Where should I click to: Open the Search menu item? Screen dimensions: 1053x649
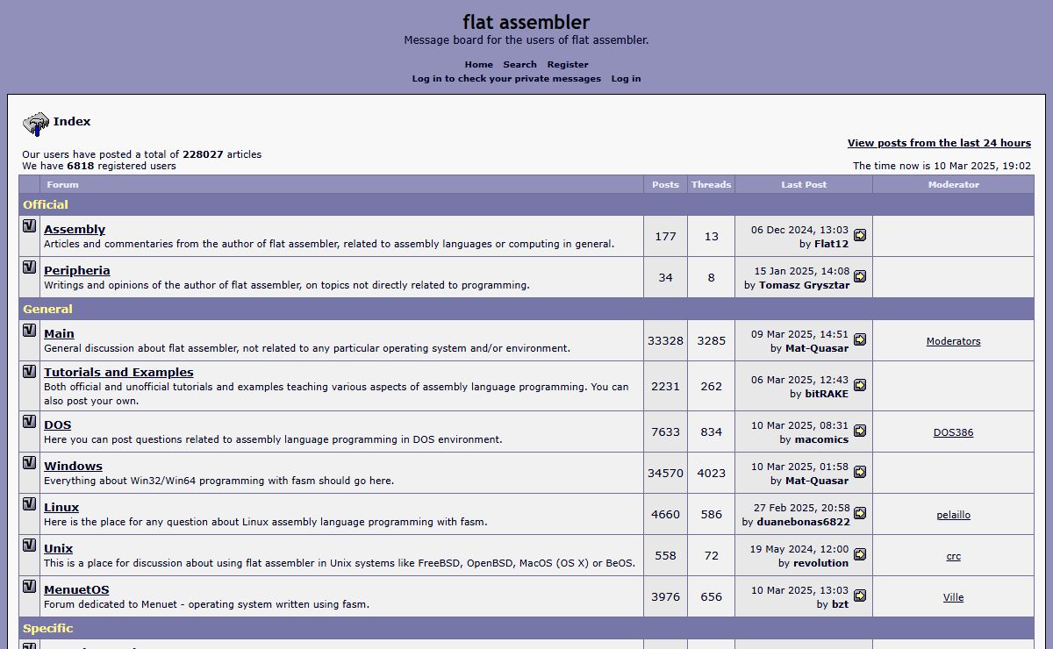coord(519,64)
